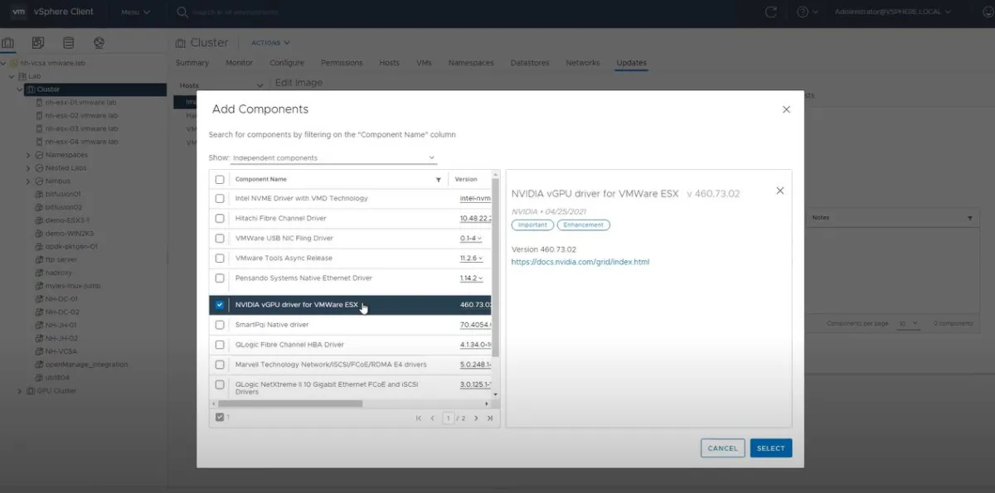995x493 pixels.
Task: Click the Notes column filter icon
Action: pos(970,218)
